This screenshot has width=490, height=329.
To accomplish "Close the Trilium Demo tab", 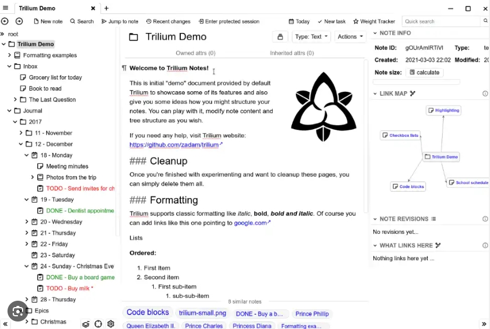I will [x=93, y=9].
